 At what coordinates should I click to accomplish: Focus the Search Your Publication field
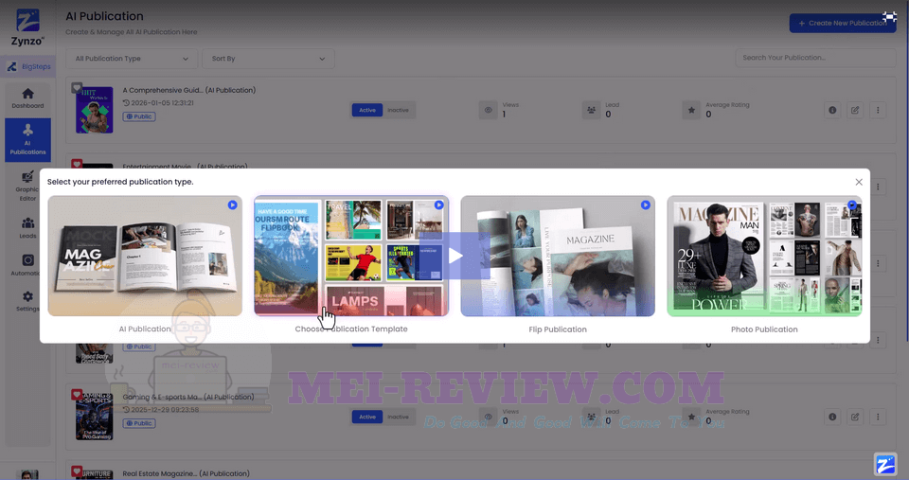(815, 58)
